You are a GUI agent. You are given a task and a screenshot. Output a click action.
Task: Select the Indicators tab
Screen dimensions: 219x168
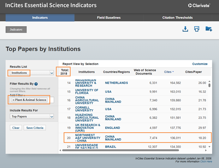pyautogui.click(x=40, y=18)
